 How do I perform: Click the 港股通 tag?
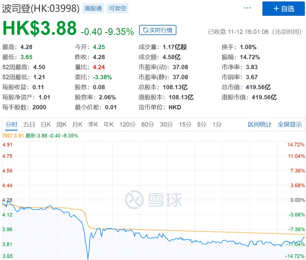[93, 8]
